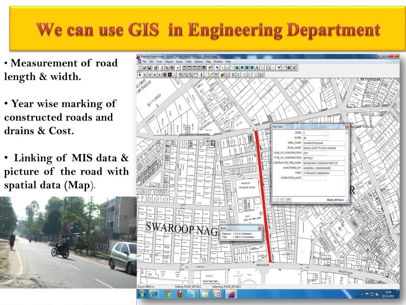406x305 pixels.
Task: Click the Reshape tool icon
Action: (268, 68)
